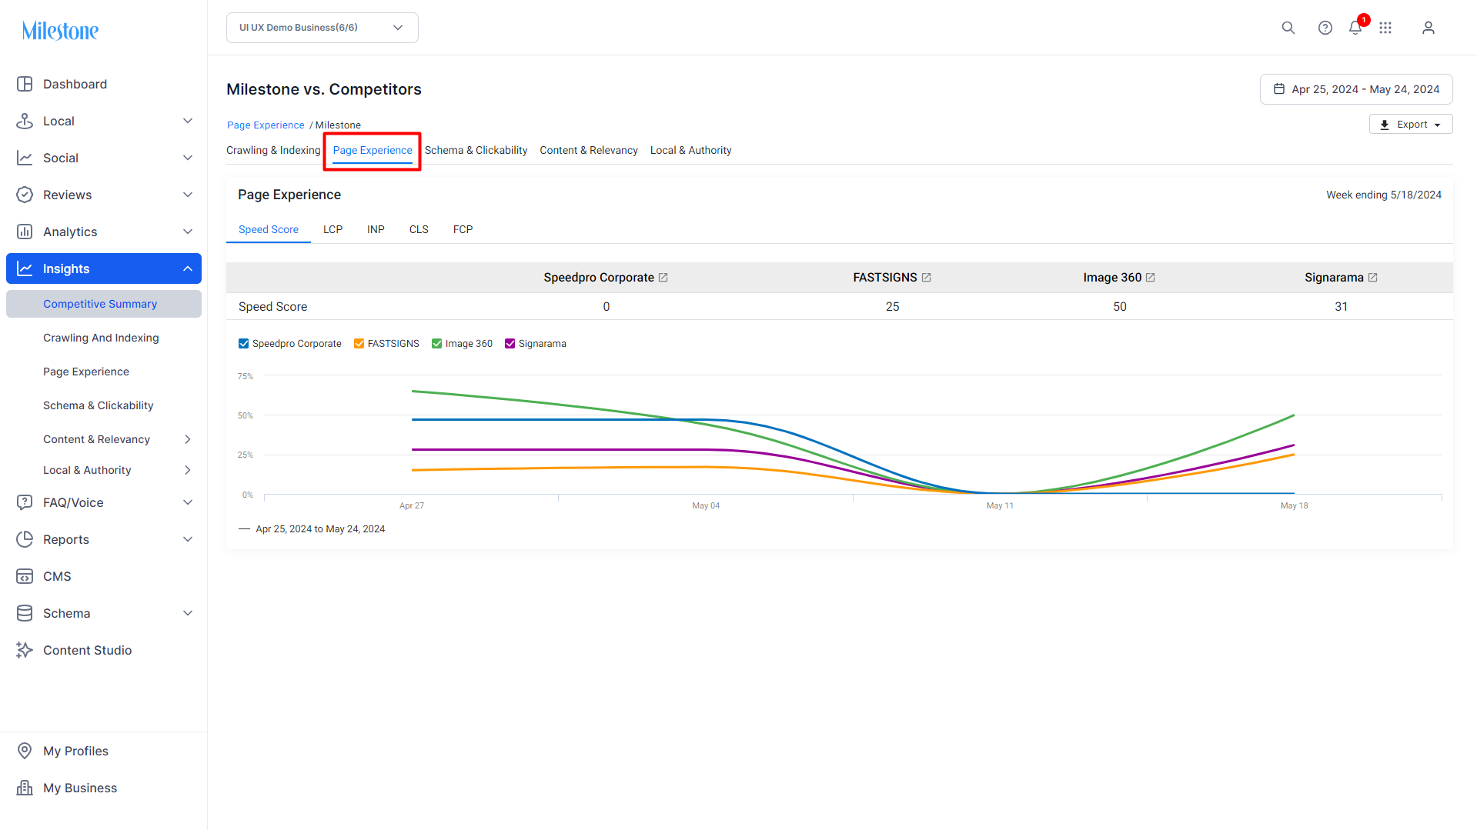The height and width of the screenshot is (830, 1477).
Task: Open the UI UX Demo Business dropdown
Action: click(x=322, y=28)
